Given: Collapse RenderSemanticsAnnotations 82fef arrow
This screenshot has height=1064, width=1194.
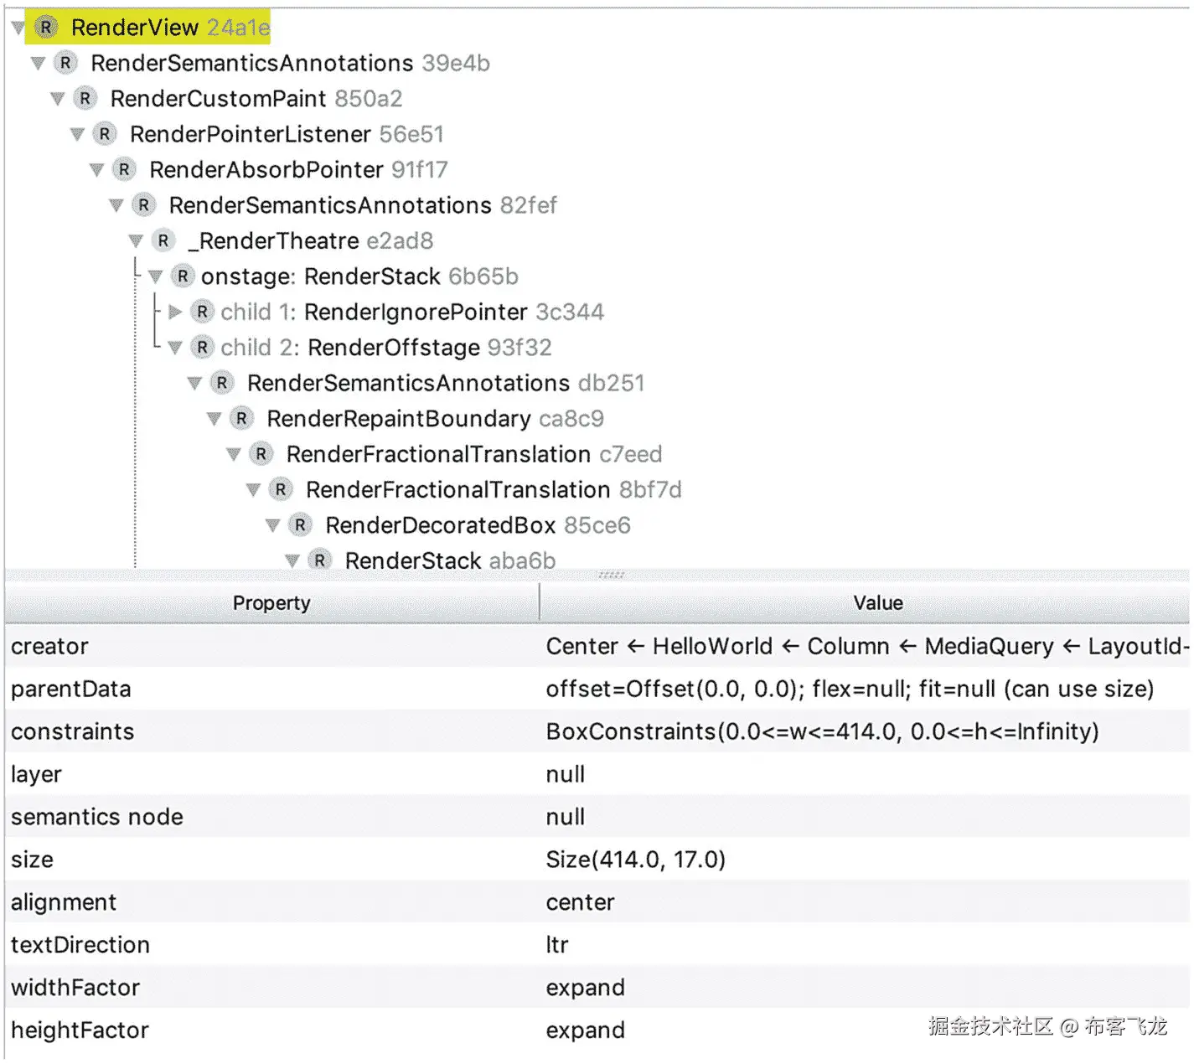Looking at the screenshot, I should (116, 206).
